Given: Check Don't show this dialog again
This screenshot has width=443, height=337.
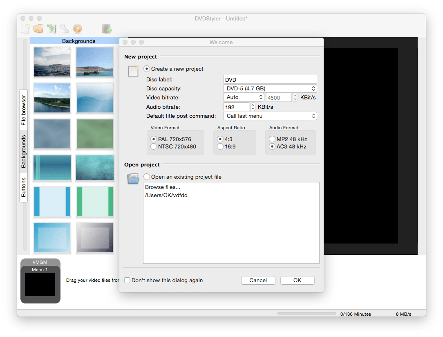Looking at the screenshot, I should [127, 280].
